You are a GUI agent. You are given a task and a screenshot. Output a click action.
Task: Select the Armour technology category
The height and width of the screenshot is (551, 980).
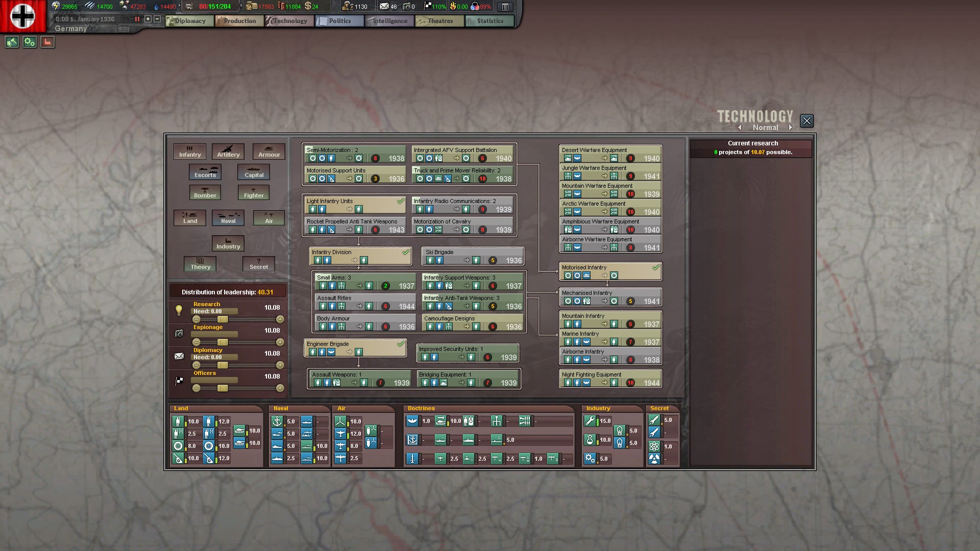click(x=269, y=152)
